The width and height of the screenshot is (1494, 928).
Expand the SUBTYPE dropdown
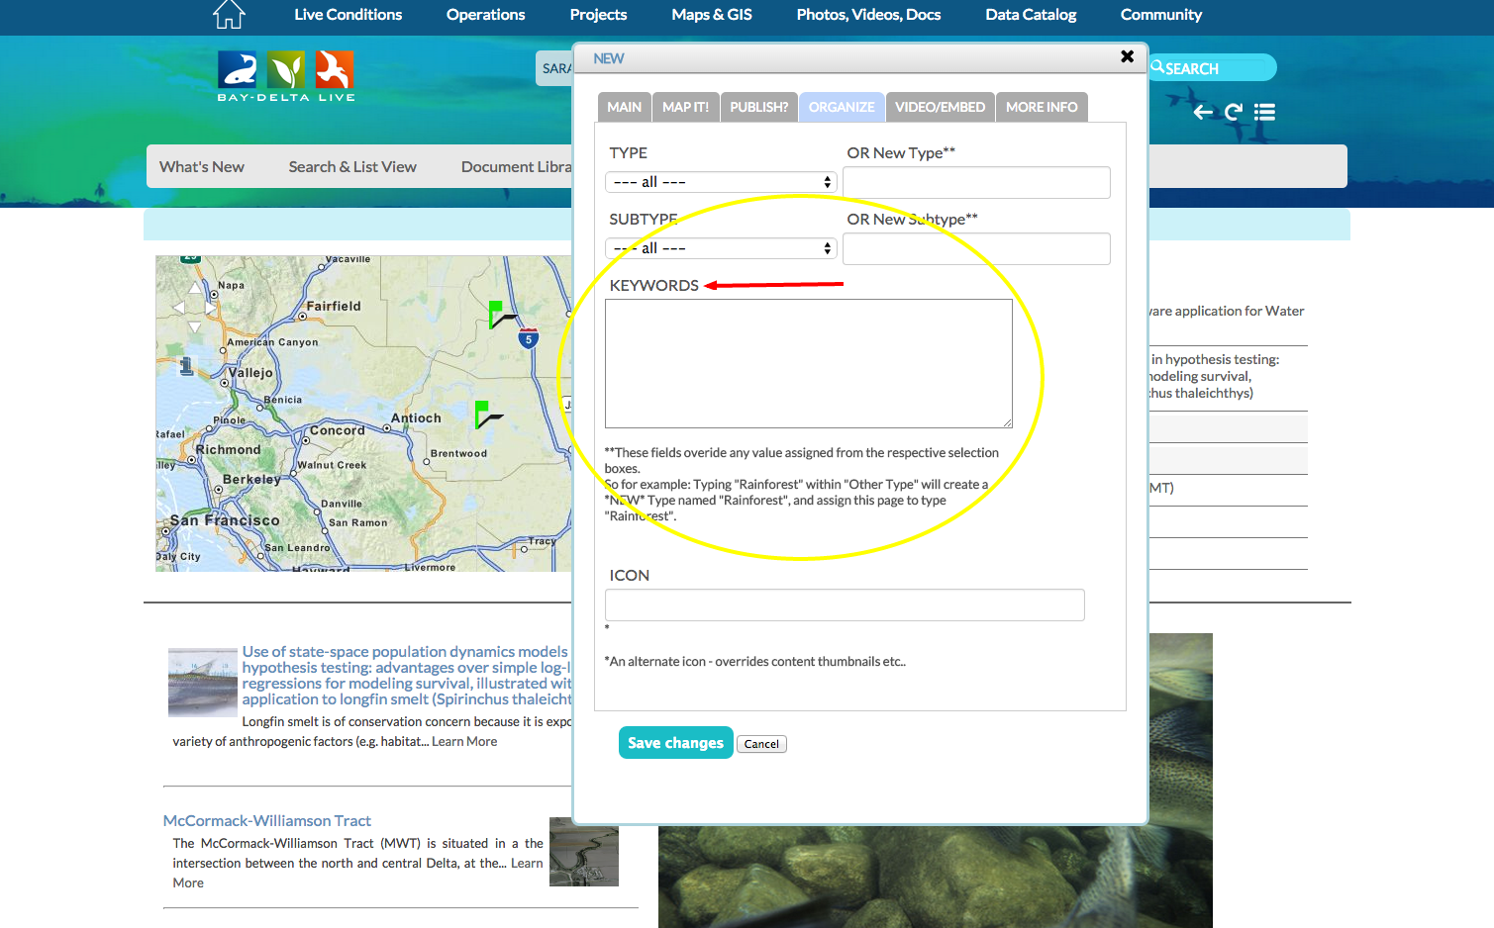721,248
